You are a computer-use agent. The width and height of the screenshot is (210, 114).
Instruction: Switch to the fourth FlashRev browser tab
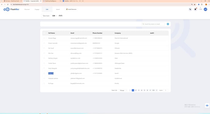[x=71, y=1]
